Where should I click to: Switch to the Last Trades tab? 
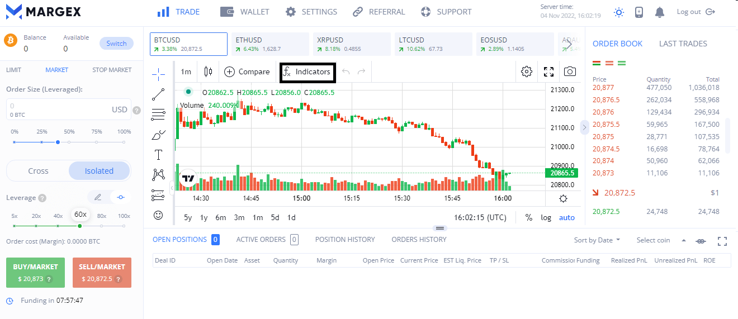click(x=683, y=44)
